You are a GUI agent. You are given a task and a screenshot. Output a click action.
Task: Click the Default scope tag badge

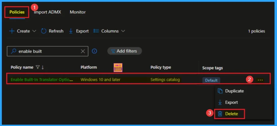[x=211, y=80]
